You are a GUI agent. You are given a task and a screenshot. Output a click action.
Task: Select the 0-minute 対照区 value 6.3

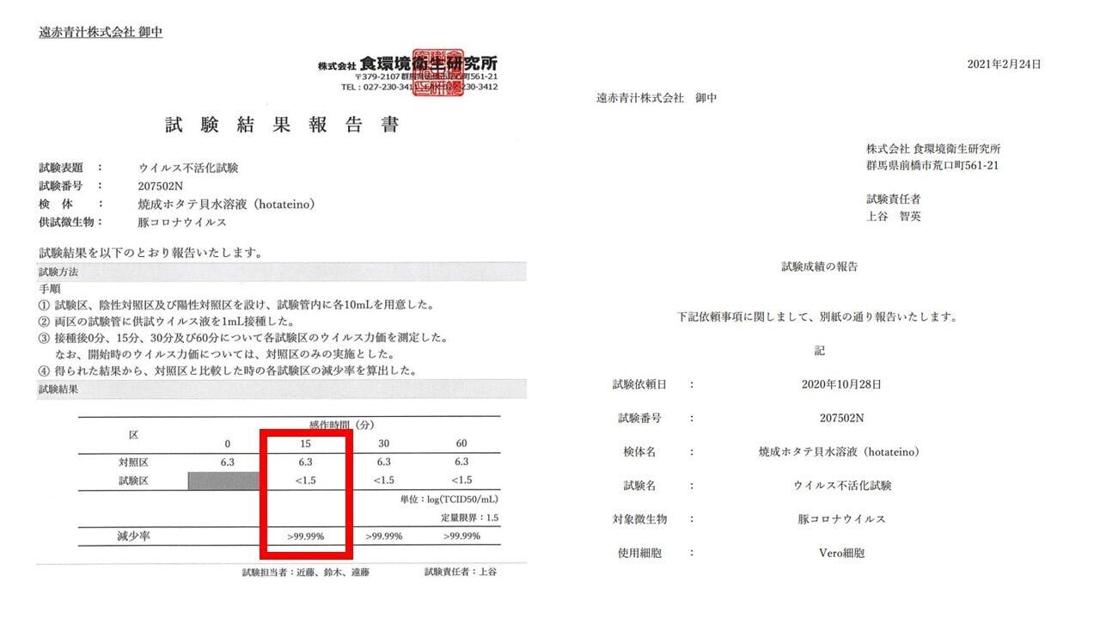228,462
